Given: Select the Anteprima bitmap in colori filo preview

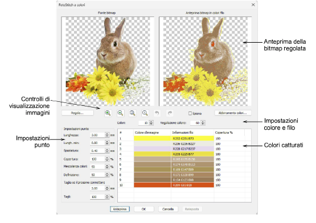Looking at the screenshot, I should (205, 61).
